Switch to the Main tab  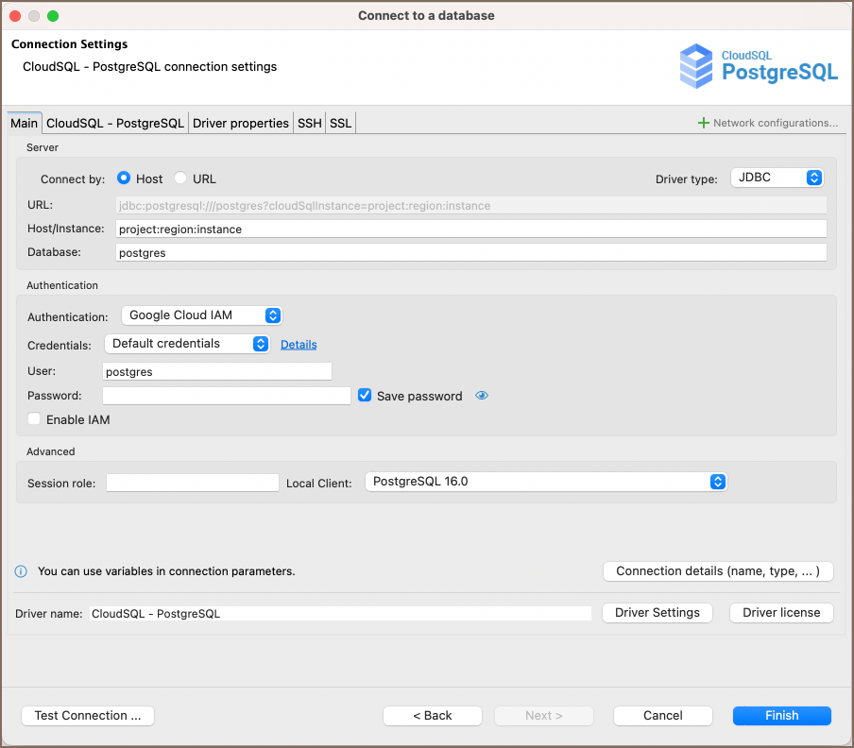(24, 123)
